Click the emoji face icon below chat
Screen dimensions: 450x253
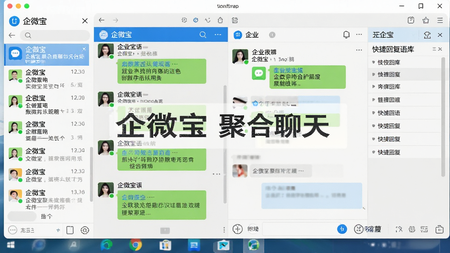coord(359,229)
